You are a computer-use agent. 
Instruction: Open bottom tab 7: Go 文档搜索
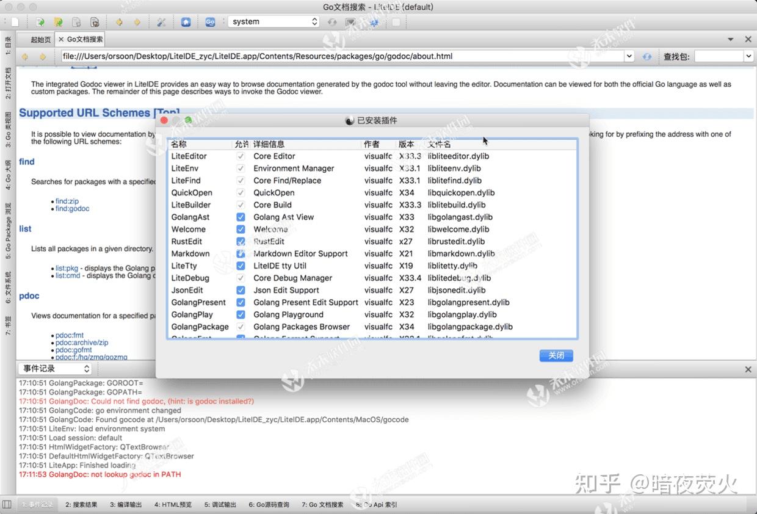[x=322, y=505]
